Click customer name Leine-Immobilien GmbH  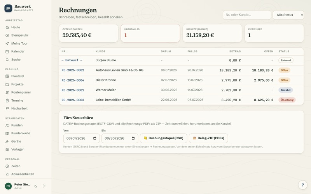(x=113, y=100)
